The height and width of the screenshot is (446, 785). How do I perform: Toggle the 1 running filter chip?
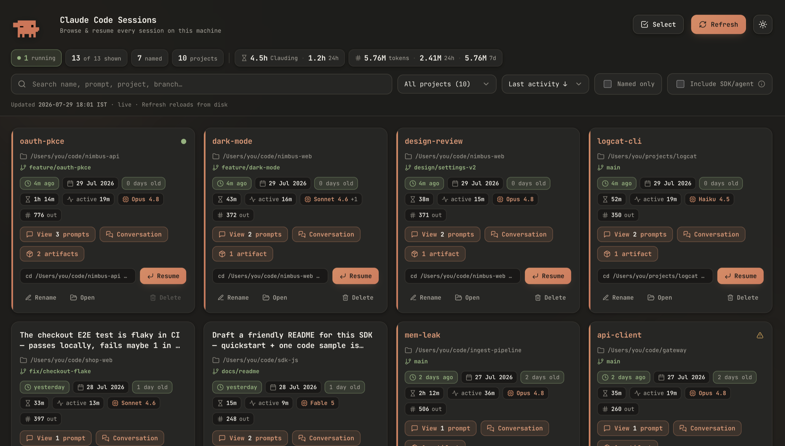(36, 58)
